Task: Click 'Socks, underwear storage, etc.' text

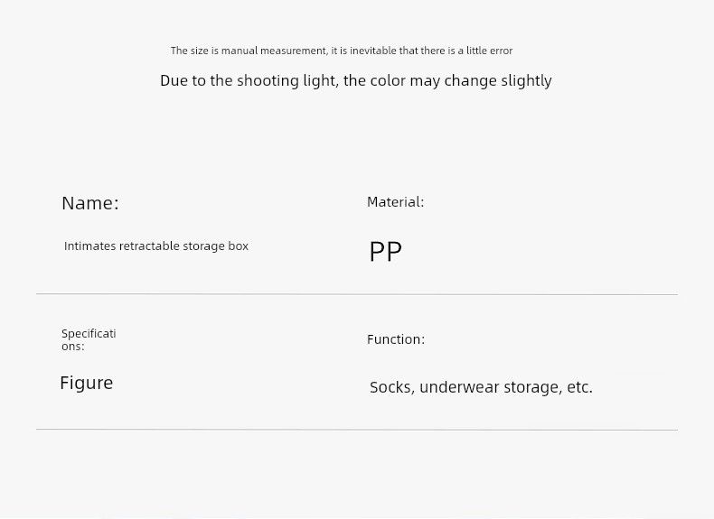Action: 481,387
